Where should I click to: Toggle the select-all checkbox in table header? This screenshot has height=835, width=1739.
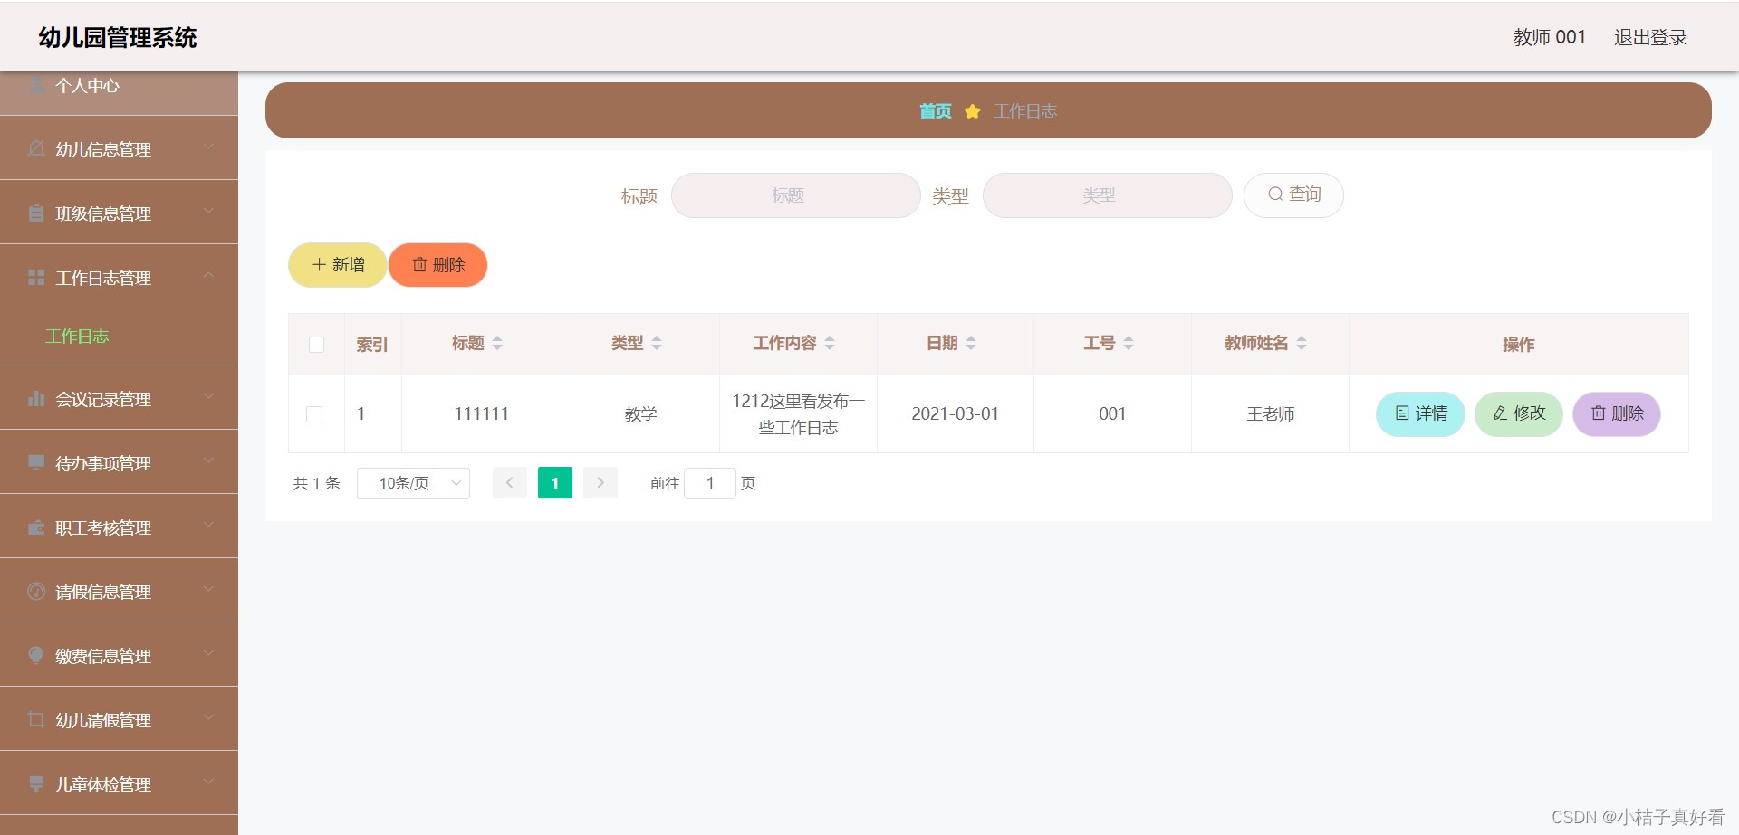[x=316, y=345]
